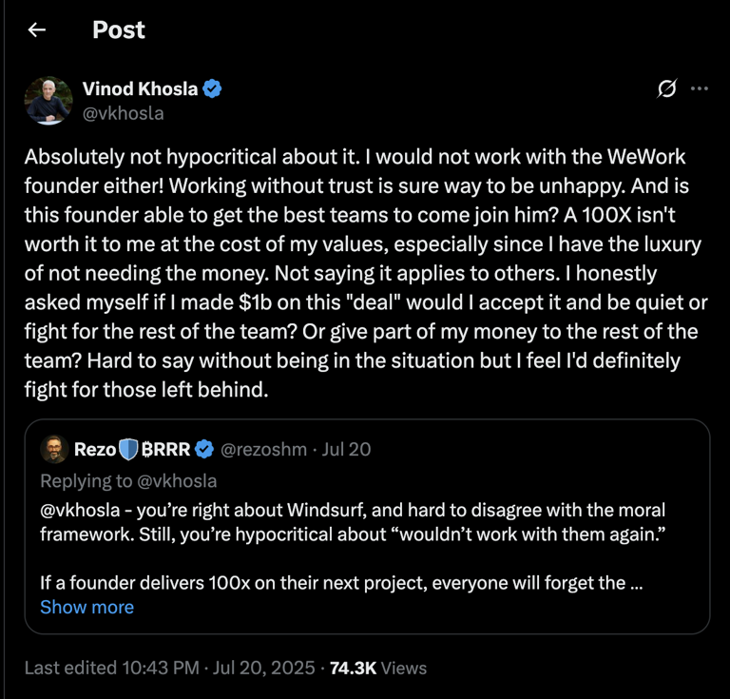
Task: Open the Grok explain-post icon
Action: pos(667,89)
